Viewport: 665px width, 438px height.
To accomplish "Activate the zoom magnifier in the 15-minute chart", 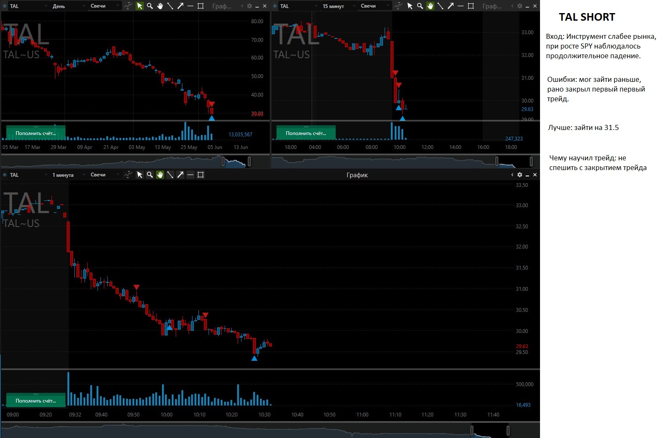I will (x=420, y=6).
